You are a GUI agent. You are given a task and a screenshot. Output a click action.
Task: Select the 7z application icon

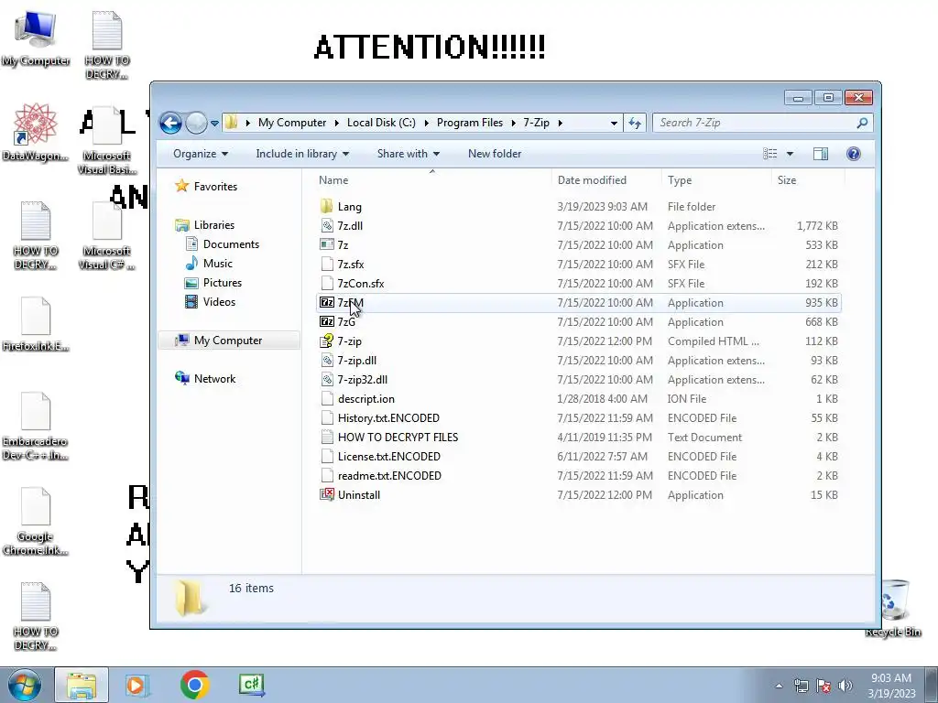coord(327,245)
